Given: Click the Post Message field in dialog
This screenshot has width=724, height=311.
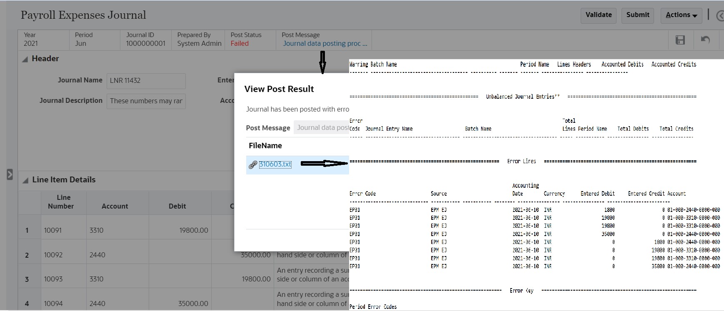Looking at the screenshot, I should pos(321,128).
